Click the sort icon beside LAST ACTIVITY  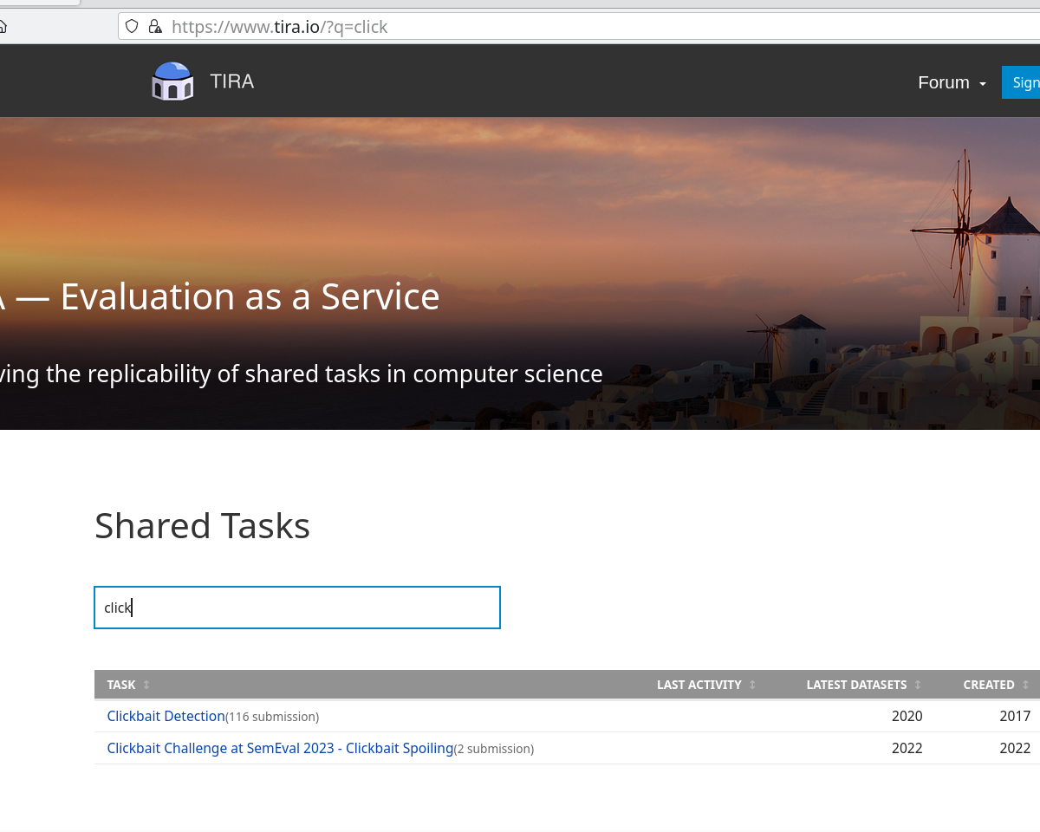pyautogui.click(x=751, y=685)
